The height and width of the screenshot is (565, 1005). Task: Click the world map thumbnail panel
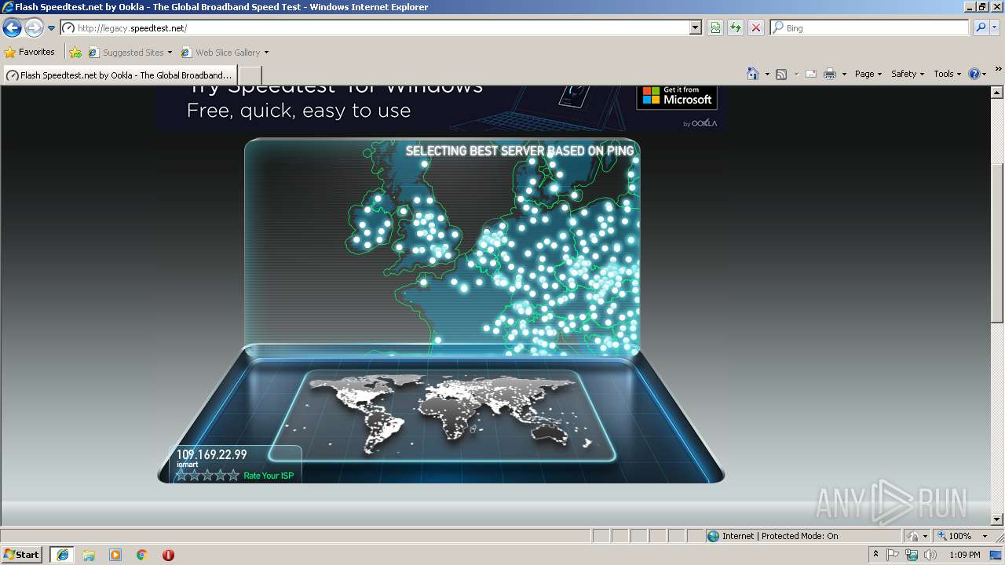pyautogui.click(x=442, y=415)
